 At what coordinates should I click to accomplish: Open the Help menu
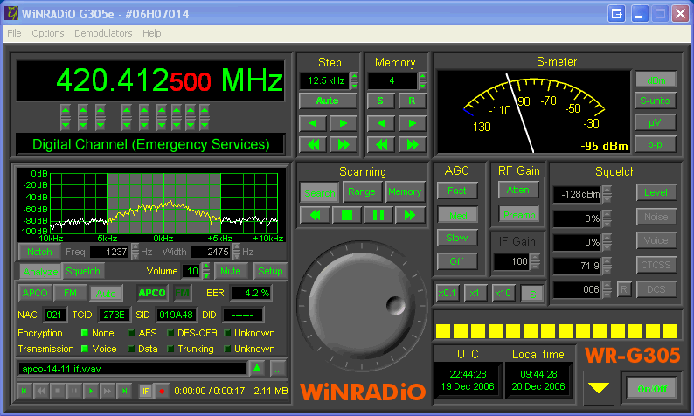point(152,33)
